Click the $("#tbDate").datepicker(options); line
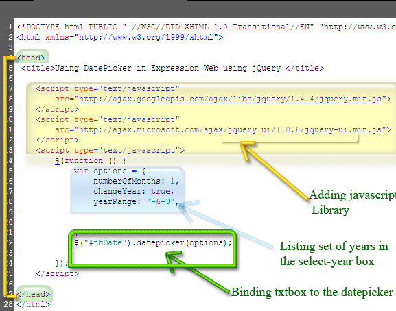 click(x=153, y=243)
